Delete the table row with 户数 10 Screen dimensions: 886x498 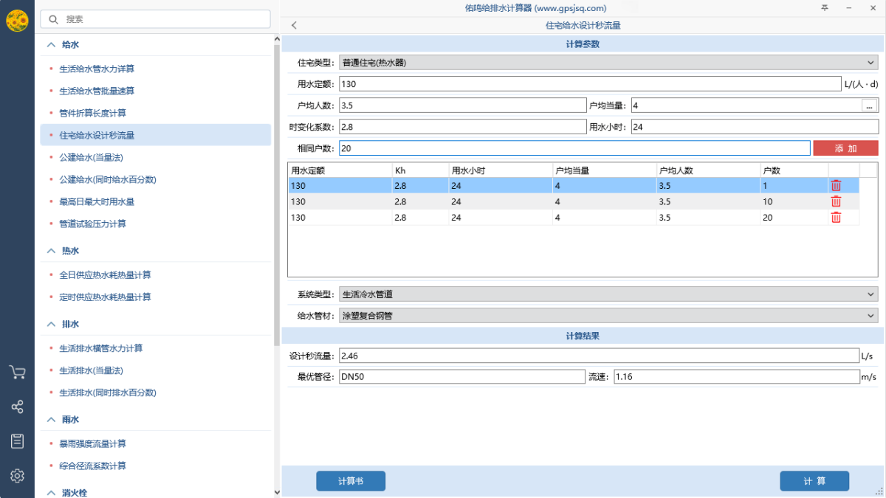(836, 201)
